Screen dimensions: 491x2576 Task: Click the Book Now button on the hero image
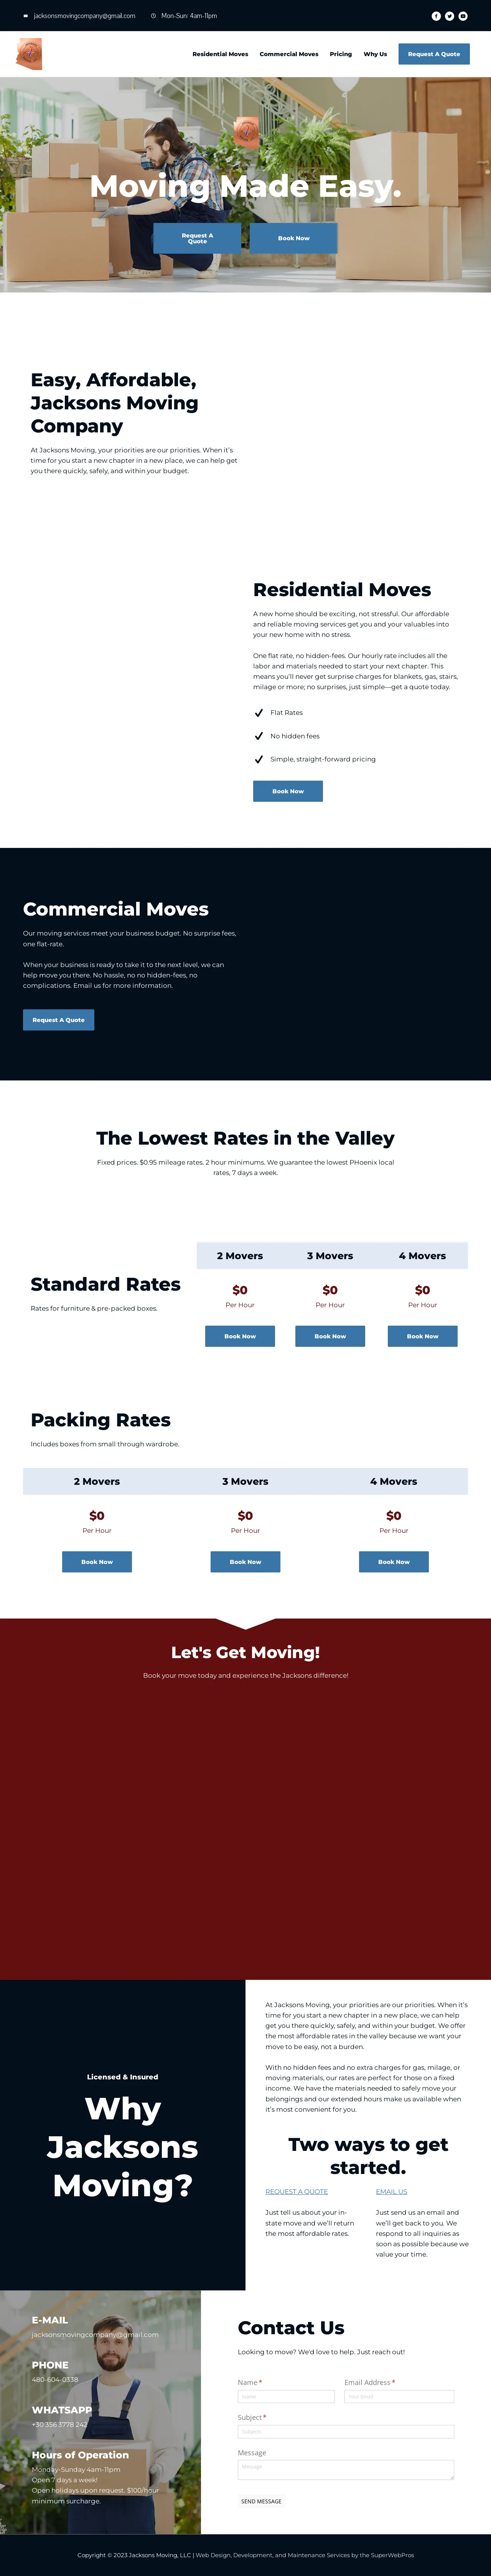(x=293, y=238)
